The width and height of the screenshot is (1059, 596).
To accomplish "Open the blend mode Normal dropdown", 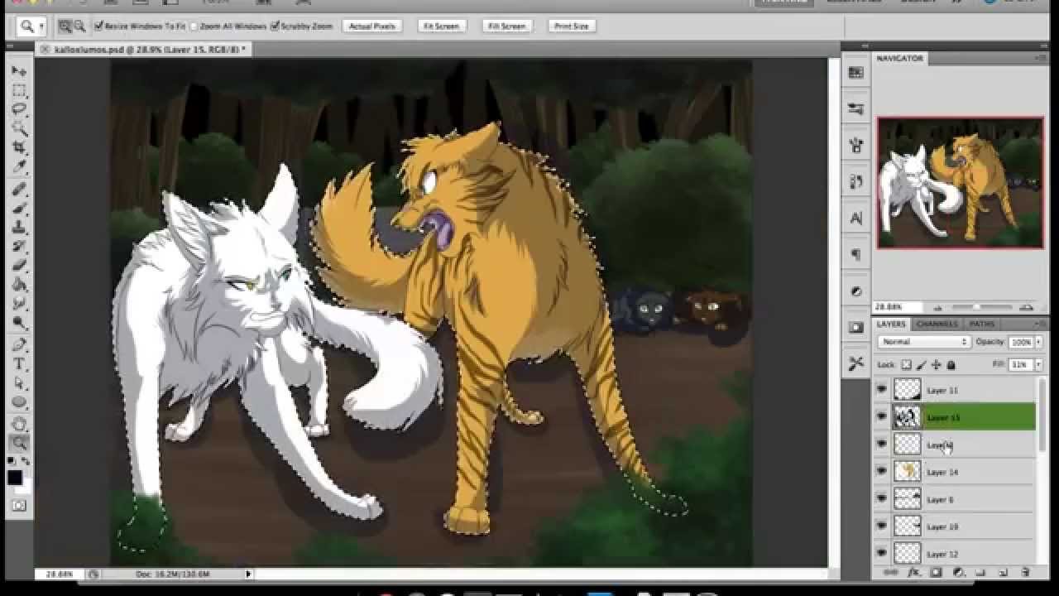I will tap(924, 342).
